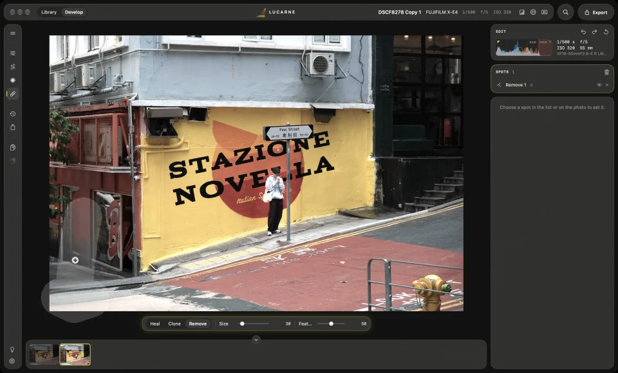Image resolution: width=618 pixels, height=373 pixels.
Task: Click the ISO 320 value in Edit panel
Action: (x=566, y=48)
